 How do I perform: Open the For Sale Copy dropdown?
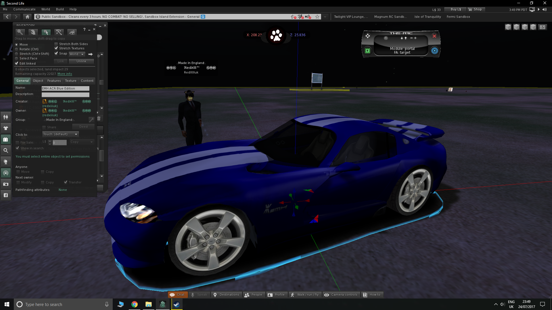(82, 142)
